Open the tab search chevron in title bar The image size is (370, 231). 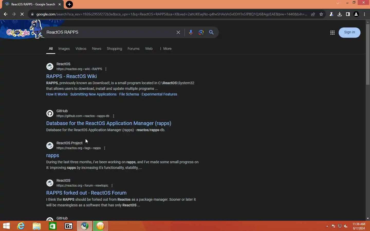(x=337, y=3)
